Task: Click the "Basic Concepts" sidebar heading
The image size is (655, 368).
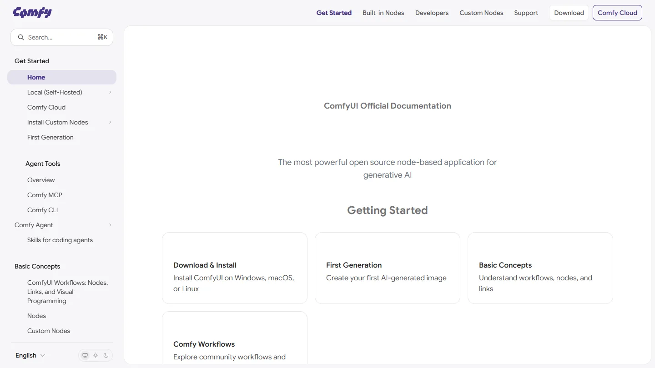Action: pyautogui.click(x=37, y=266)
